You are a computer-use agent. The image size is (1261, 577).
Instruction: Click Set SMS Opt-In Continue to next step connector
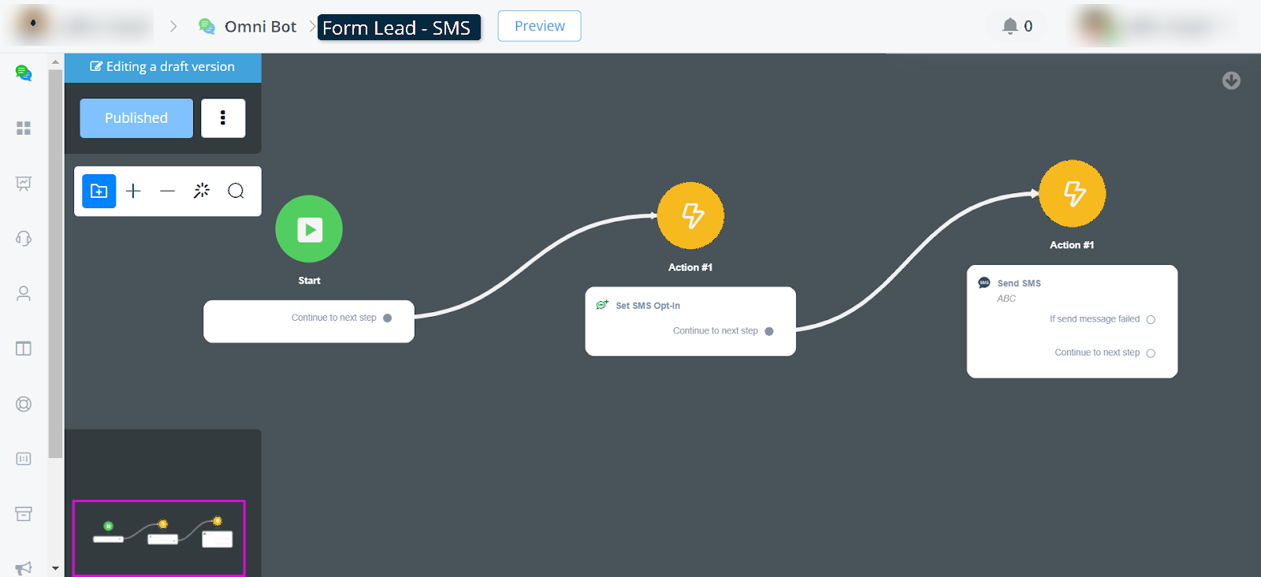[x=769, y=331]
